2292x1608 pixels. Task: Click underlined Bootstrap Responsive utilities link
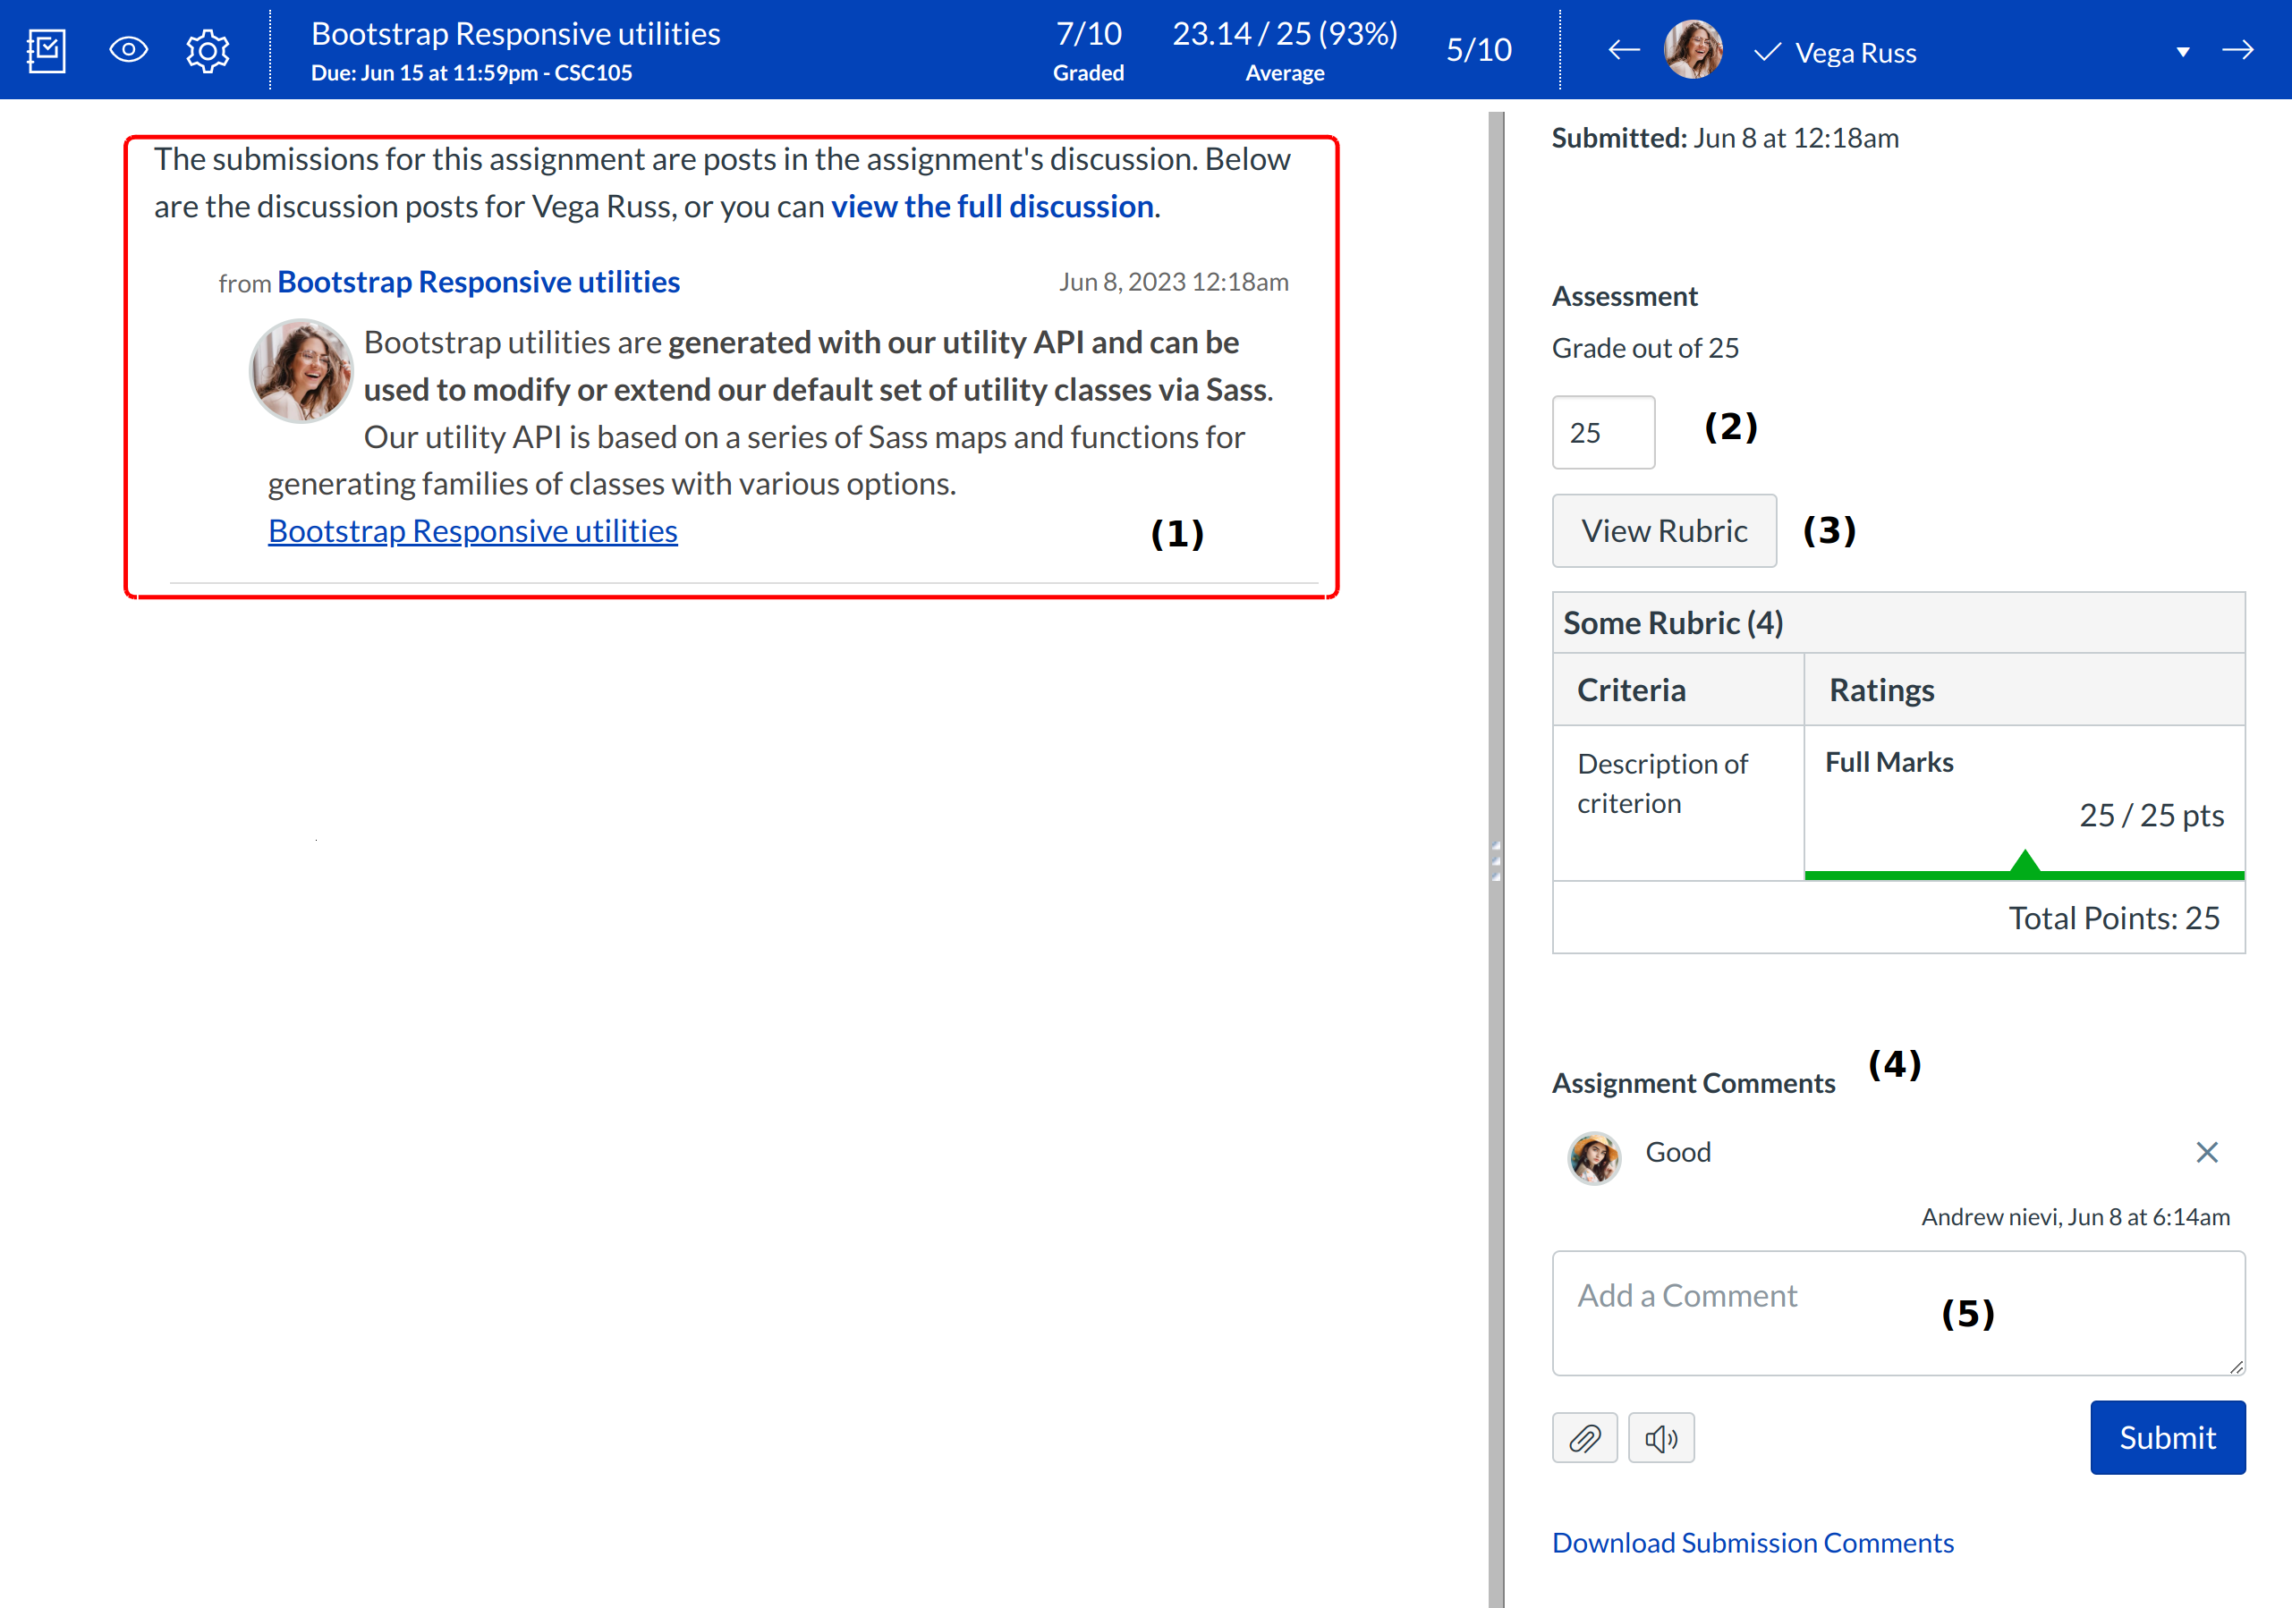click(472, 531)
